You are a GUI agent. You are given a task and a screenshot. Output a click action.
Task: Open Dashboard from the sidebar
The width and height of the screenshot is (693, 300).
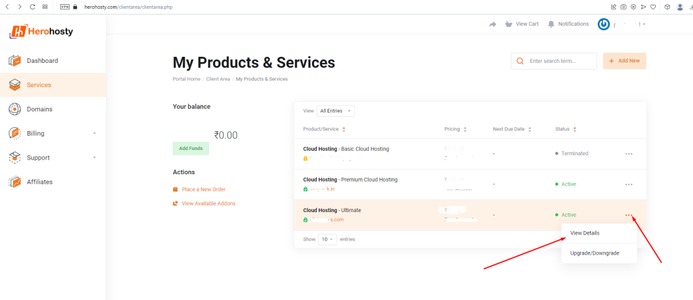click(x=42, y=61)
